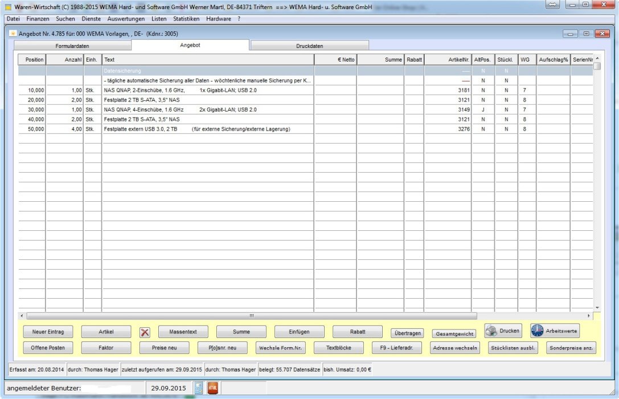
Task: Open the Datei menu
Action: 13,19
